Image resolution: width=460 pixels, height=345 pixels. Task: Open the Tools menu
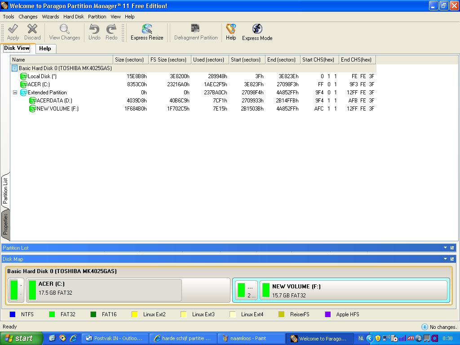tap(9, 17)
